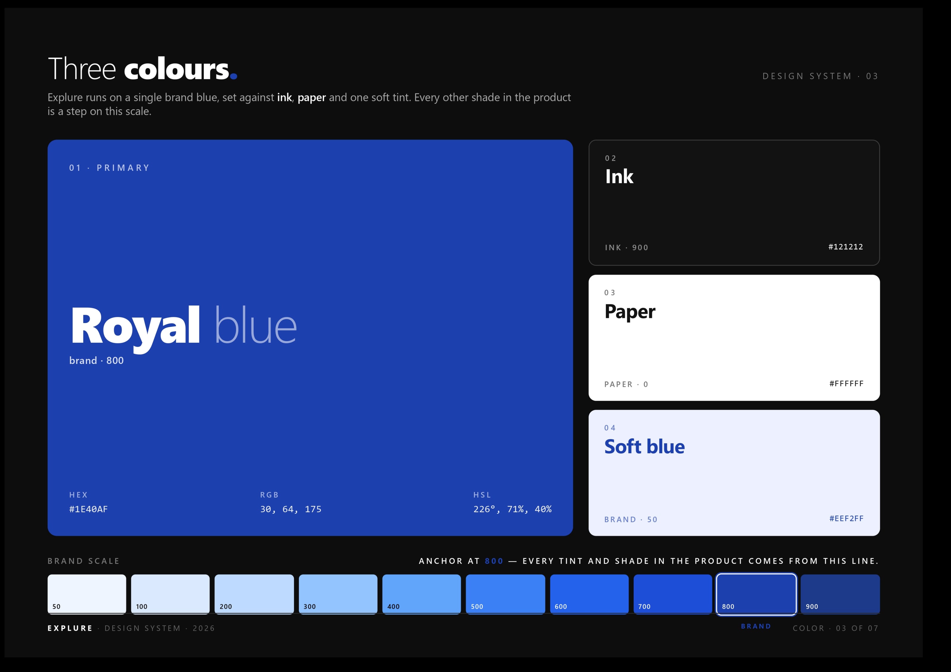Image resolution: width=951 pixels, height=672 pixels.
Task: Click the 'PAPER · 0' label
Action: coord(626,385)
